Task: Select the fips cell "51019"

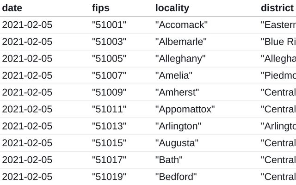Action: [x=109, y=176]
